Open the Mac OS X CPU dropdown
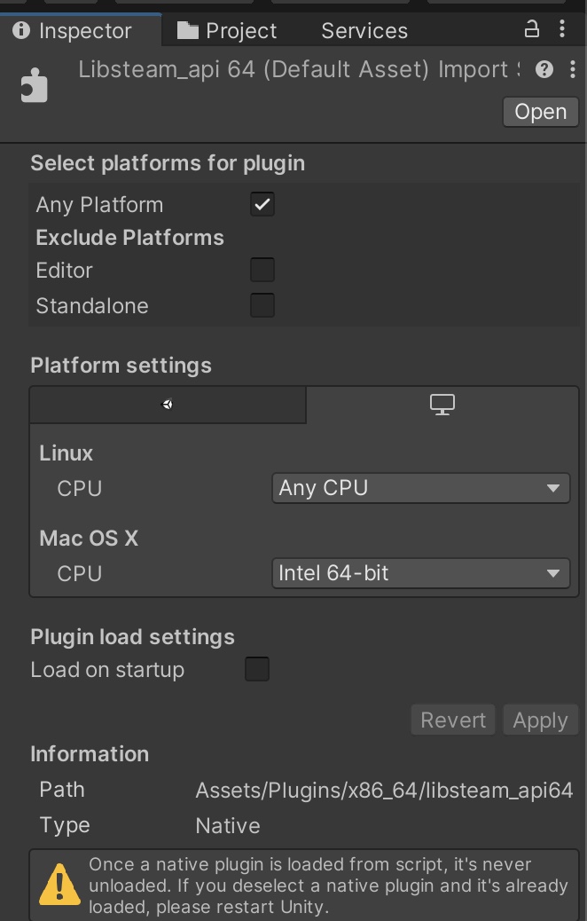This screenshot has width=587, height=921. [421, 573]
